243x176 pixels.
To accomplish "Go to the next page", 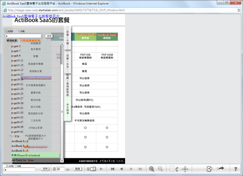I will point(131,169).
